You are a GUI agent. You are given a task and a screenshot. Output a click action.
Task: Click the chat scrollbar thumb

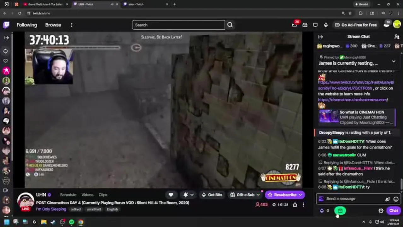(401, 183)
